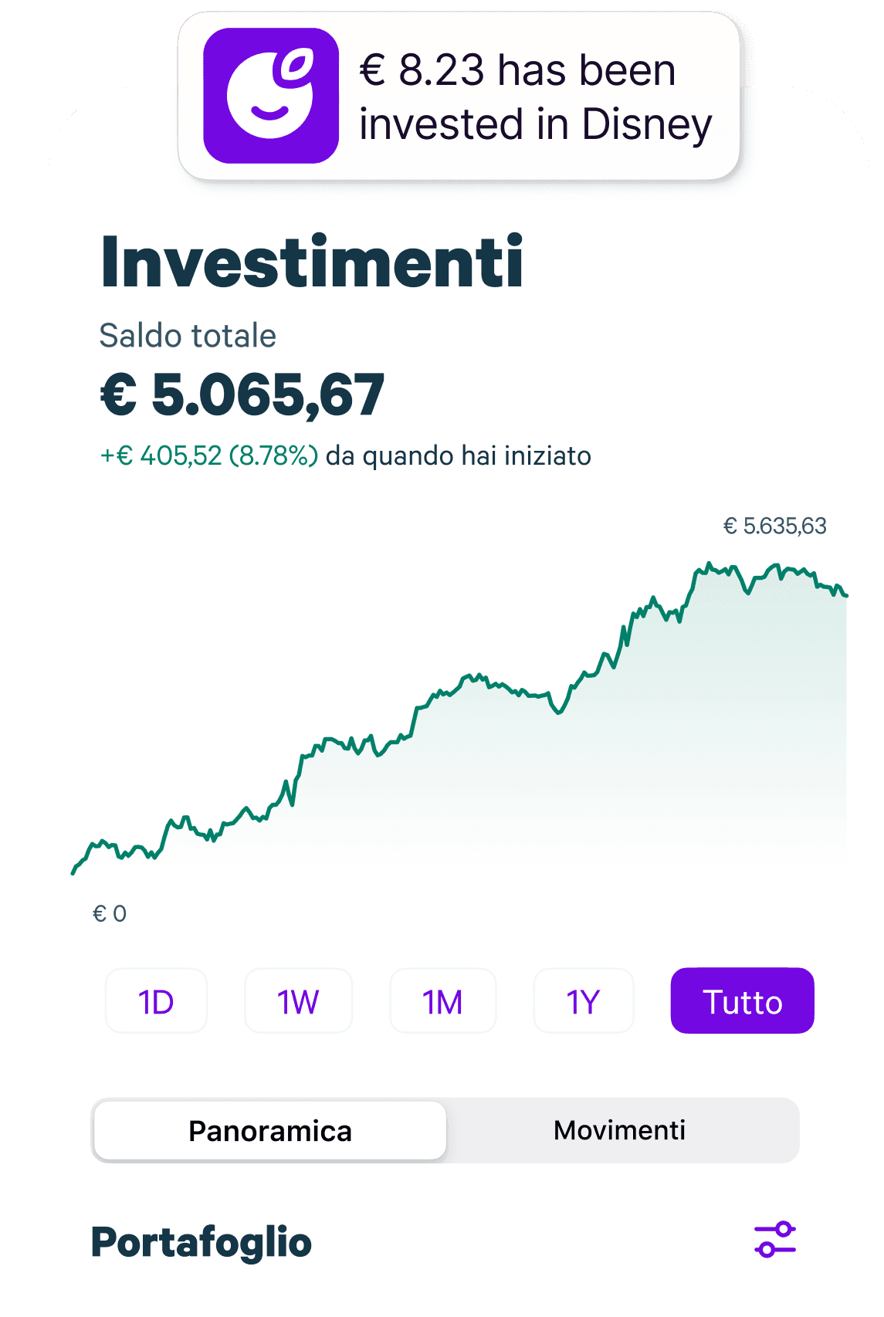Open the Movimenti tab
The image size is (884, 1317).
(x=619, y=1131)
